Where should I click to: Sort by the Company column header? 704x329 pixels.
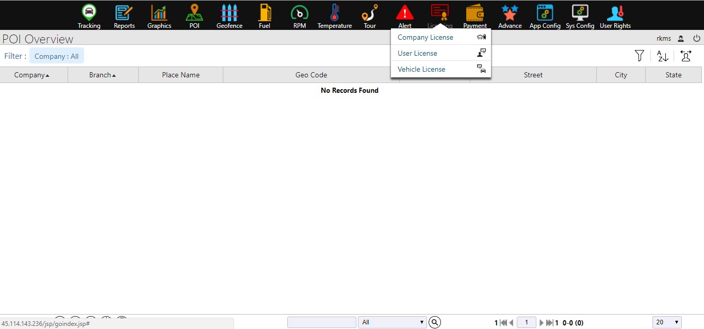coord(32,75)
